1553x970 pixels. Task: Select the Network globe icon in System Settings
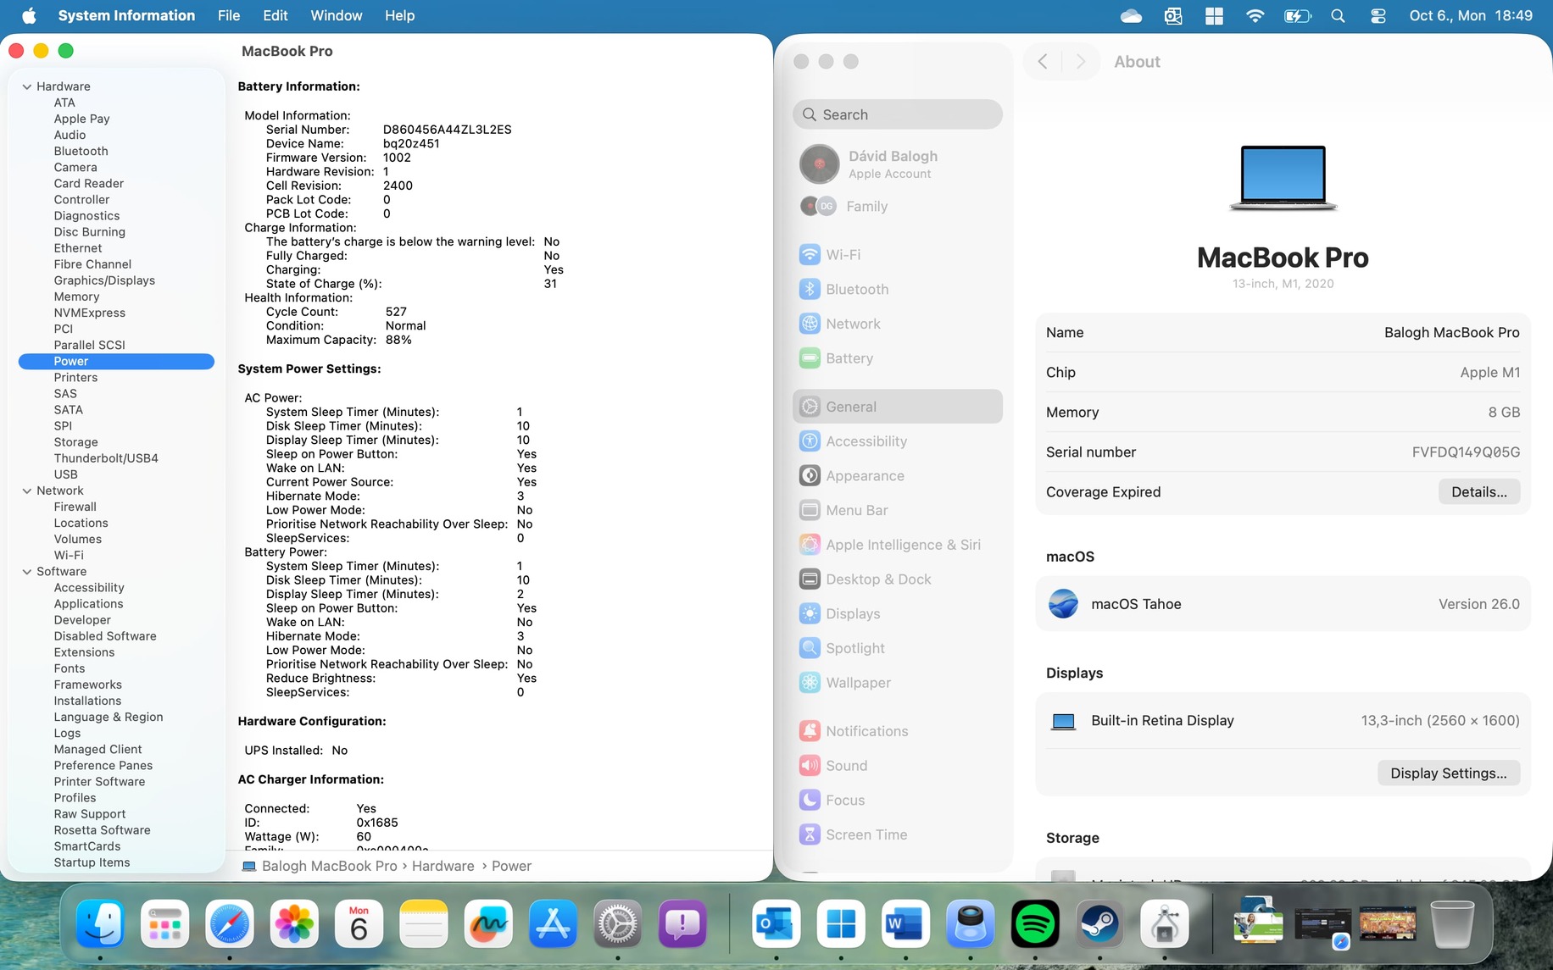tap(810, 324)
